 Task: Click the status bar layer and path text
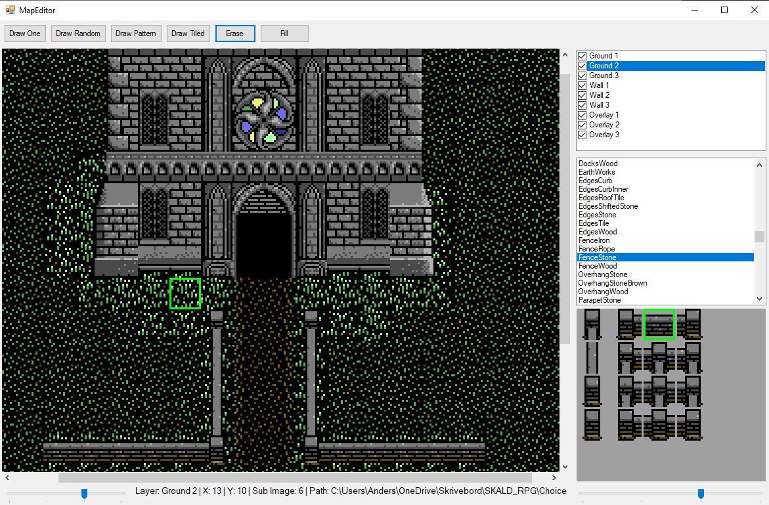351,491
